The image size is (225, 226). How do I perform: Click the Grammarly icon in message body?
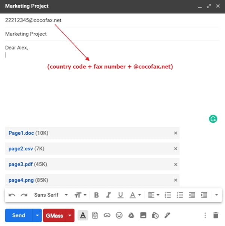pos(213,119)
